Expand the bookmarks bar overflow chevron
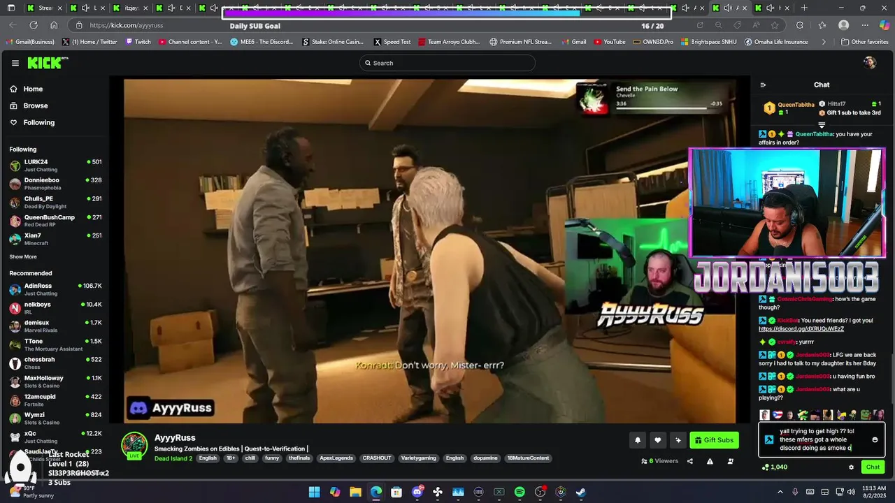The width and height of the screenshot is (895, 503). pyautogui.click(x=824, y=42)
